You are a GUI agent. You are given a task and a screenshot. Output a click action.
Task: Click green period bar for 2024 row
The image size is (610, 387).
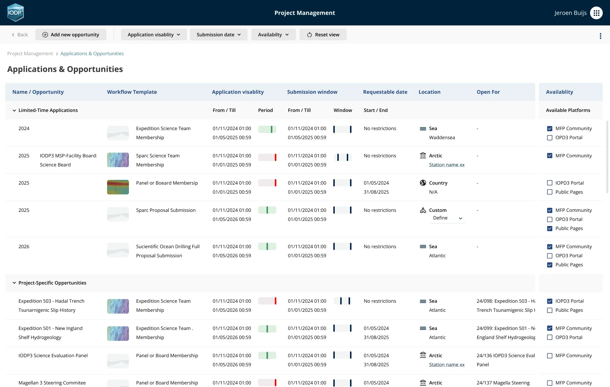(267, 129)
